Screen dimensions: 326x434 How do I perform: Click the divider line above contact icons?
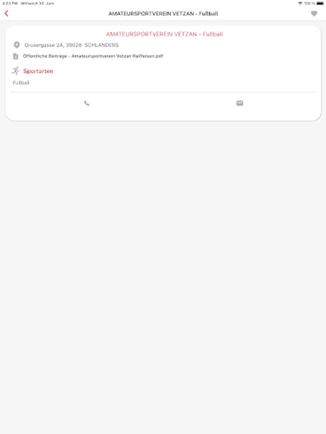(163, 92)
